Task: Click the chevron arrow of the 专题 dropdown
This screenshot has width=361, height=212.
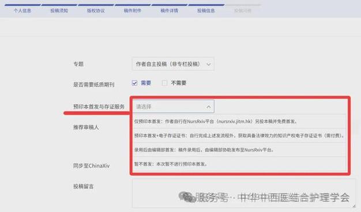Action: (x=209, y=65)
